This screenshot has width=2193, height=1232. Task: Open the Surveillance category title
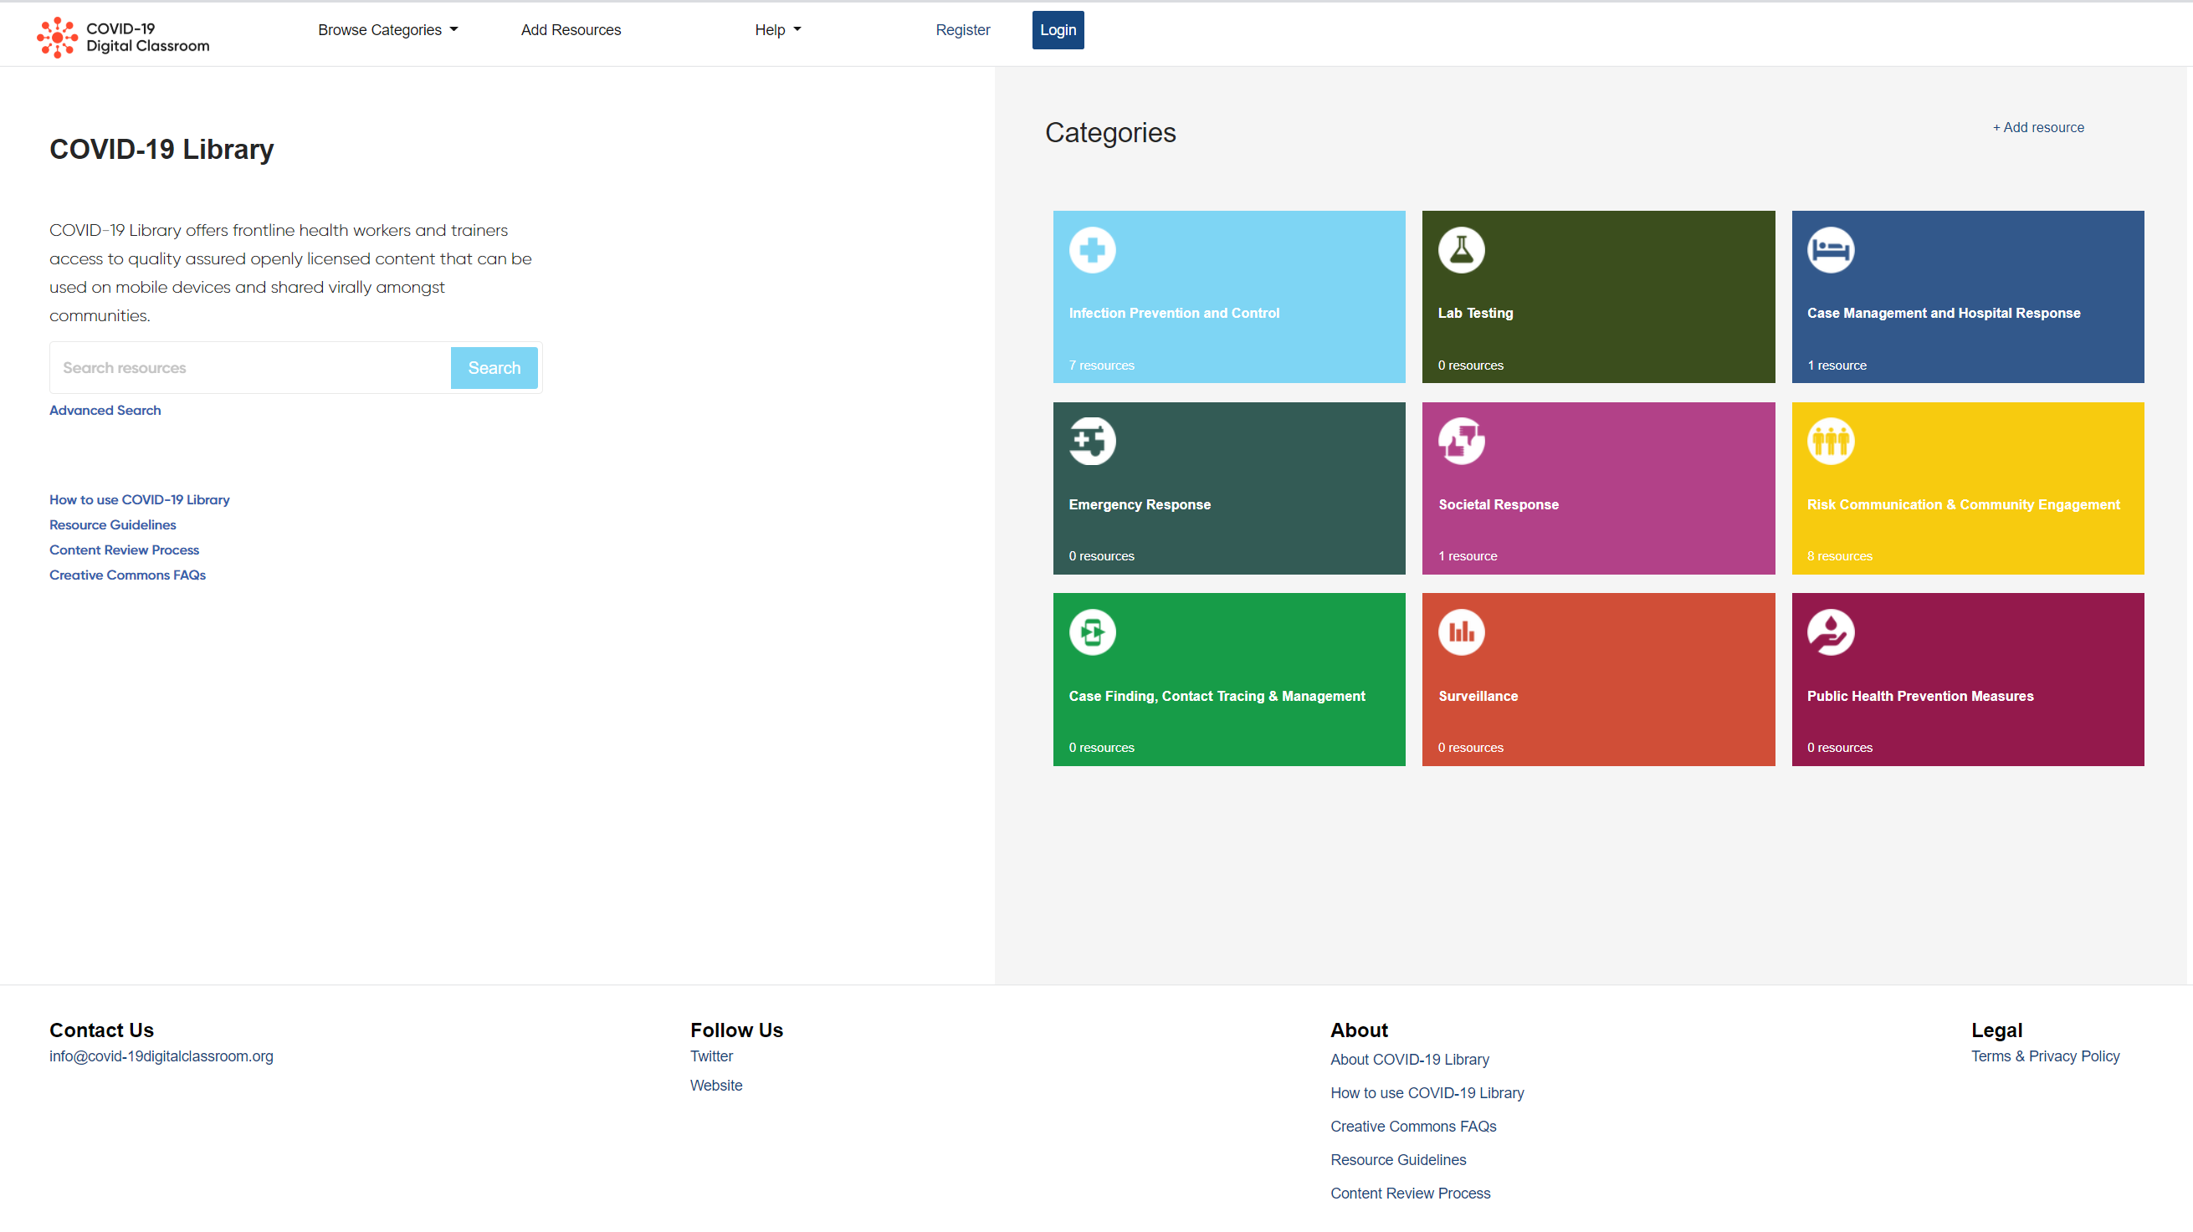click(1477, 696)
